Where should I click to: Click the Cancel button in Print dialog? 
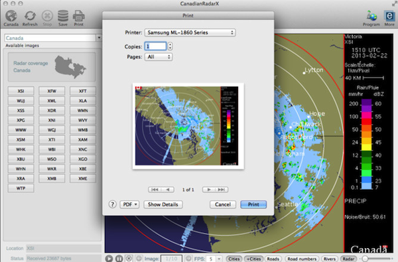point(223,204)
